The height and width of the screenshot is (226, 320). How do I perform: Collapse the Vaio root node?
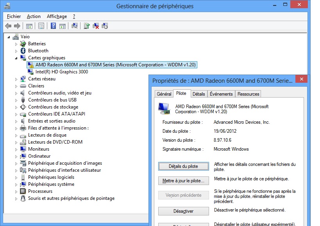(x=9, y=37)
